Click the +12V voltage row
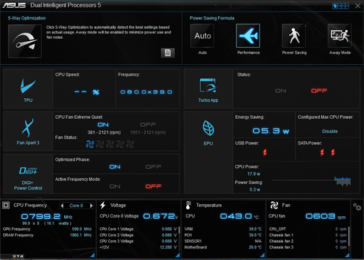This screenshot has height=260, width=364. [138, 247]
